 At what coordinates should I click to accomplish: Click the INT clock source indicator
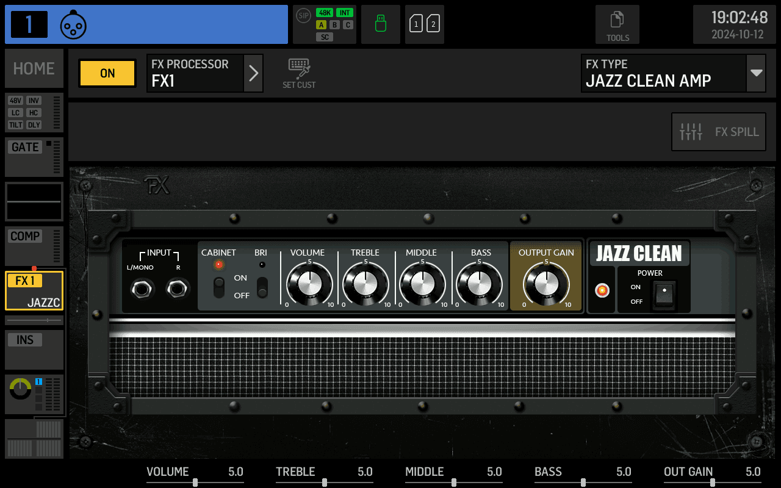345,13
